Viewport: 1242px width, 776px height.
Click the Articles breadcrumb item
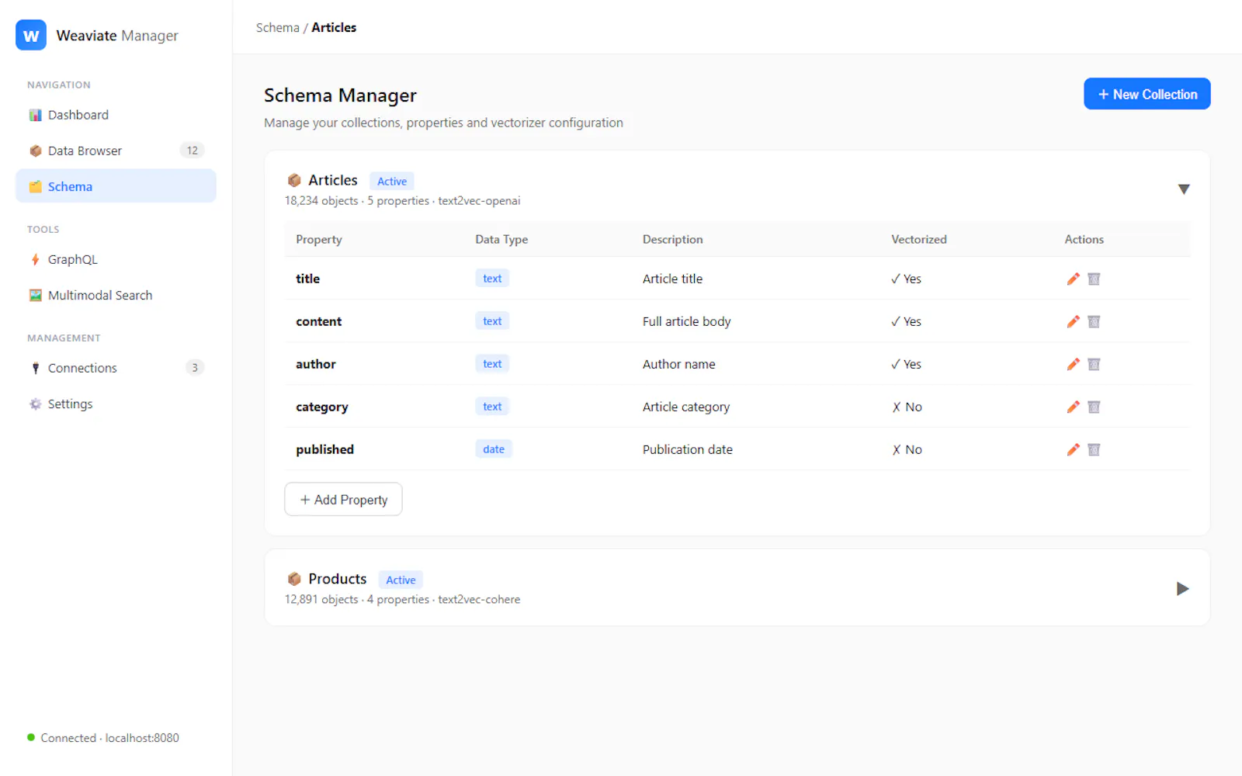click(334, 27)
